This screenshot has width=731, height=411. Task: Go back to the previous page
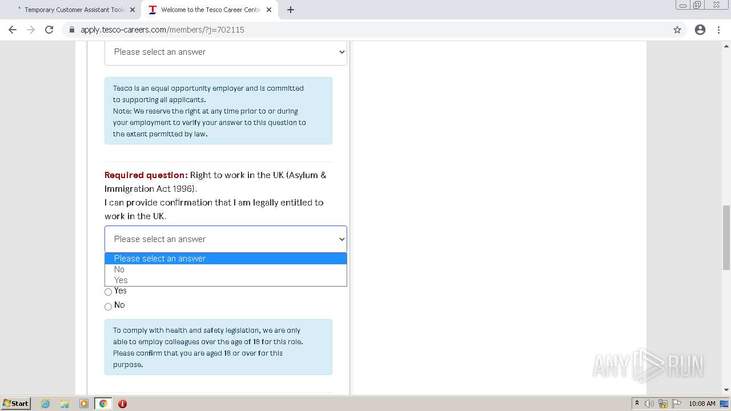(13, 30)
